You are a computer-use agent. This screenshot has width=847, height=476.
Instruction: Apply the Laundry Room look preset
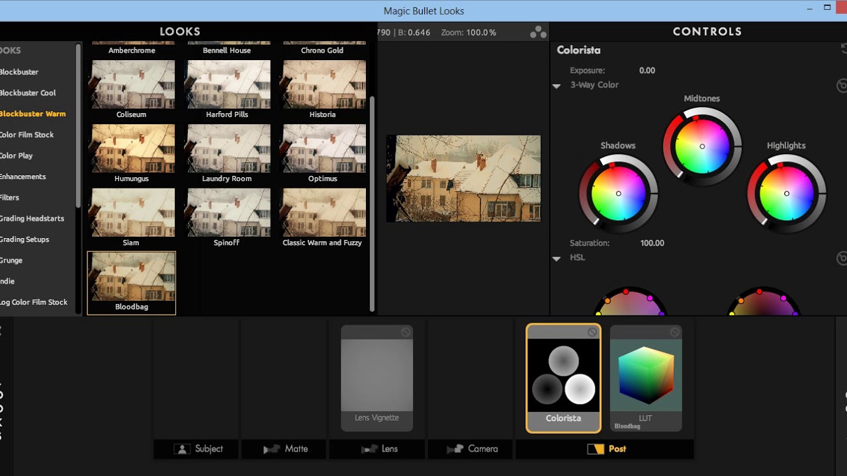tap(228, 154)
